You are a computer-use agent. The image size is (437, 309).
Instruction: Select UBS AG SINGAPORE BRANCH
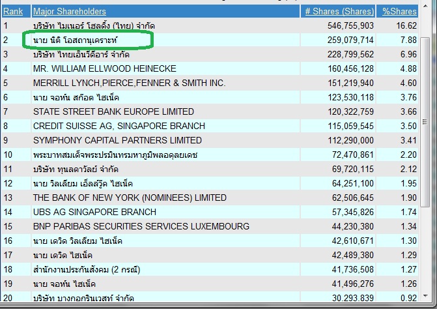click(x=94, y=212)
